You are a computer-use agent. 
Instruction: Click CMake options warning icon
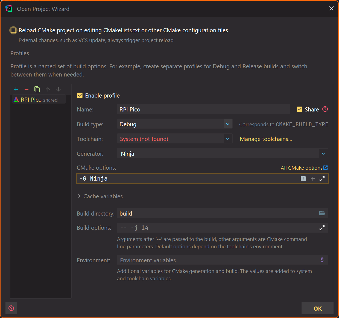pos(303,179)
